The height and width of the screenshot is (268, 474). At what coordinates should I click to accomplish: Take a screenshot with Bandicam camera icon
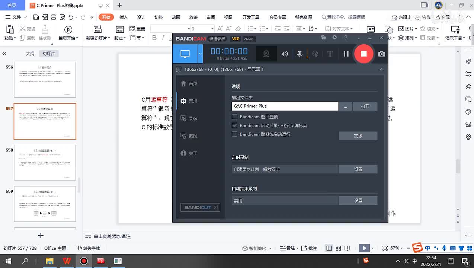click(x=381, y=54)
